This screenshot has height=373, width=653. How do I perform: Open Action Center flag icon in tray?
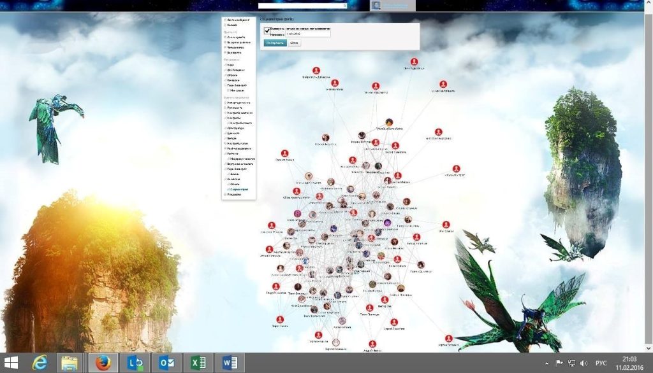(560, 363)
